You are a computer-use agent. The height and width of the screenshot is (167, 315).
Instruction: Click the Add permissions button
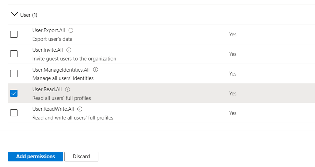pyautogui.click(x=35, y=157)
